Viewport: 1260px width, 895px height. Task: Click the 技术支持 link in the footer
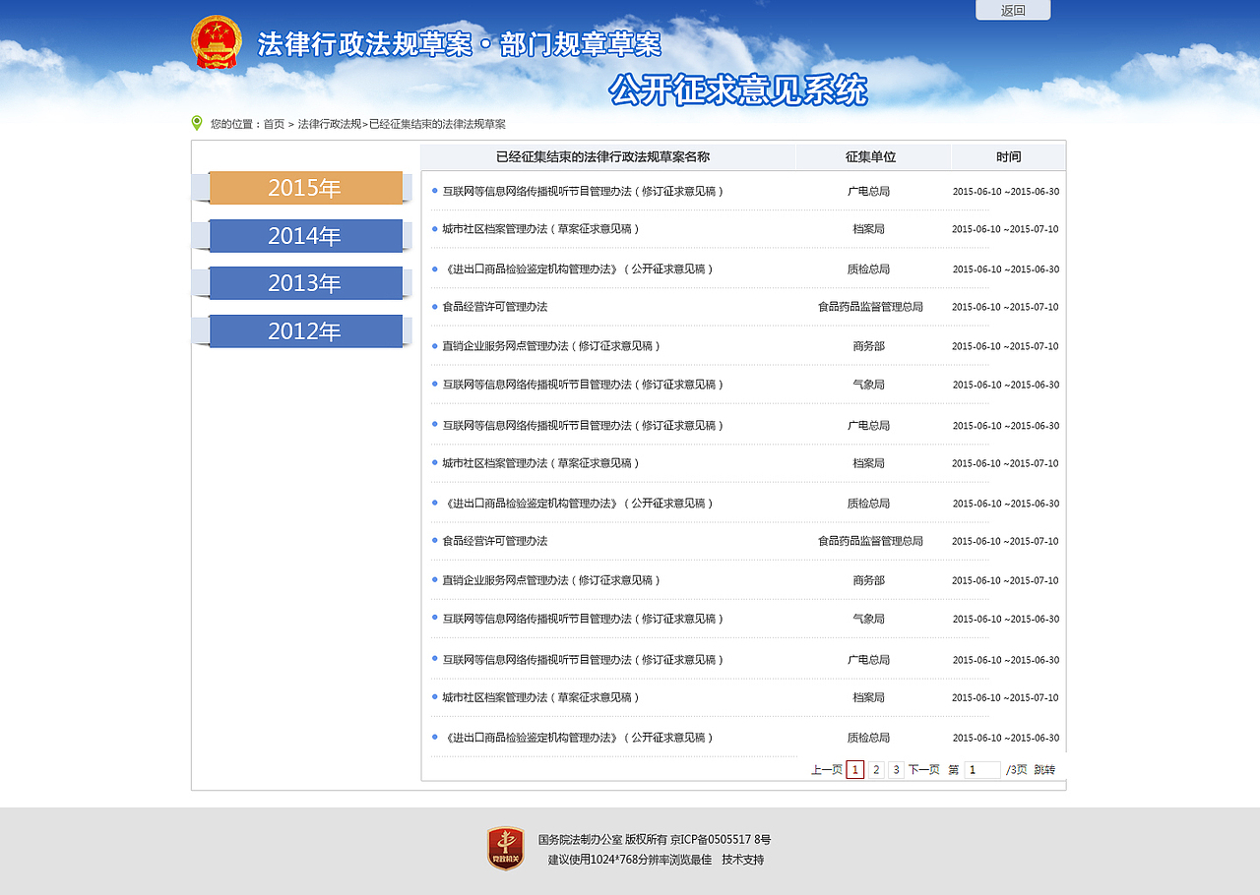pos(743,859)
